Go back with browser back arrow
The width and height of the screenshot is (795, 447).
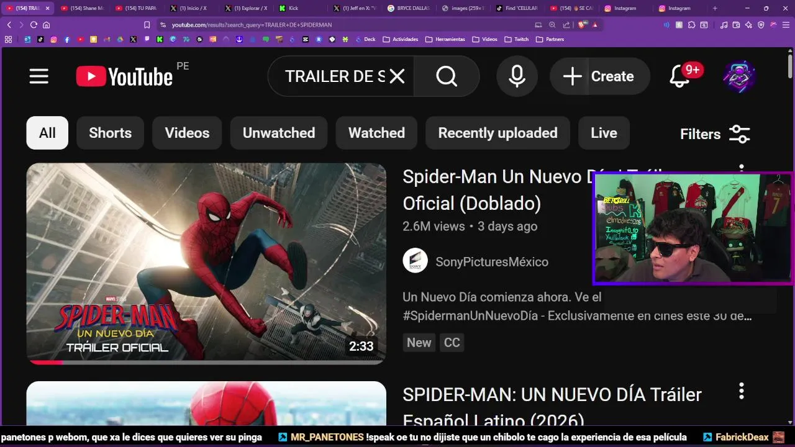click(9, 25)
